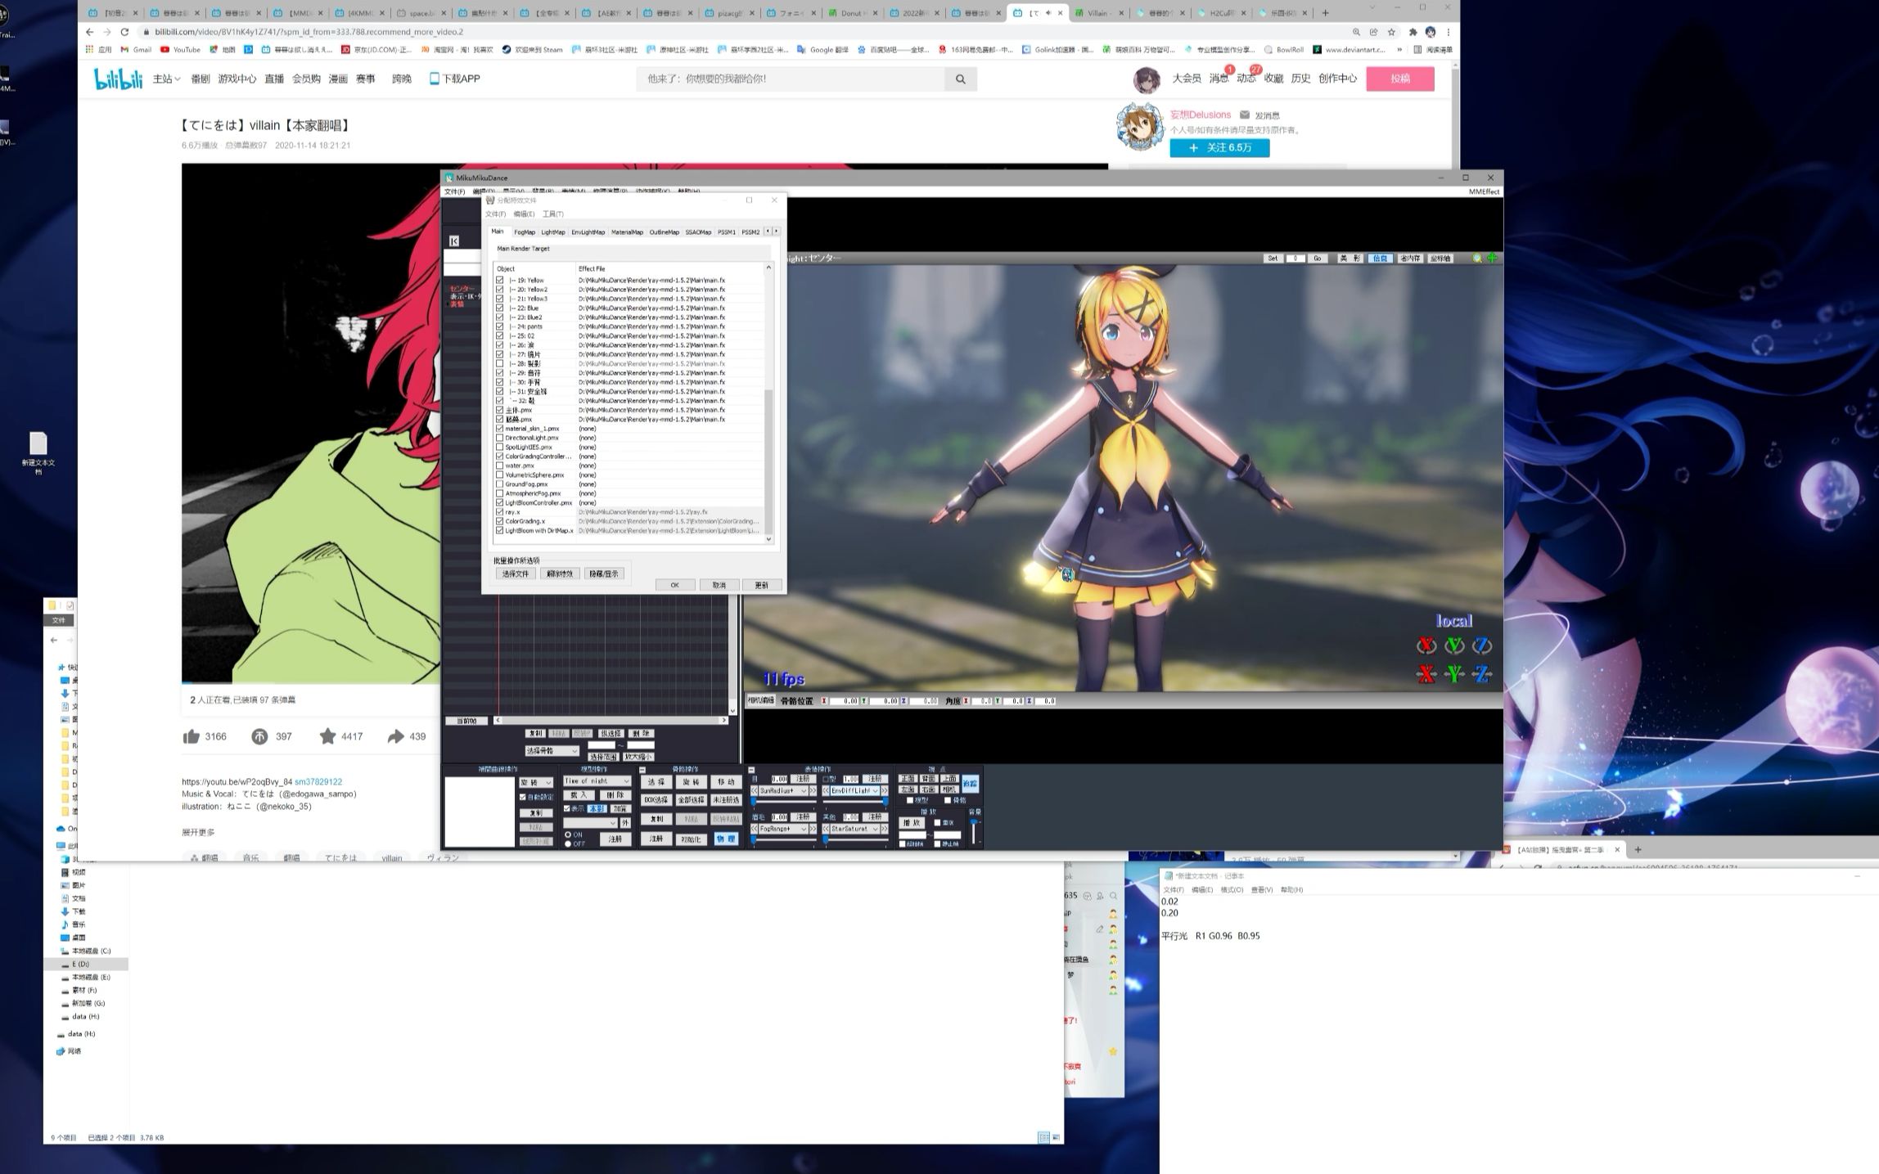Click bilibili search input field

pos(791,79)
